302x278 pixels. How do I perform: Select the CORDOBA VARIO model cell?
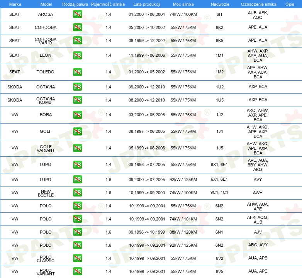[46, 41]
